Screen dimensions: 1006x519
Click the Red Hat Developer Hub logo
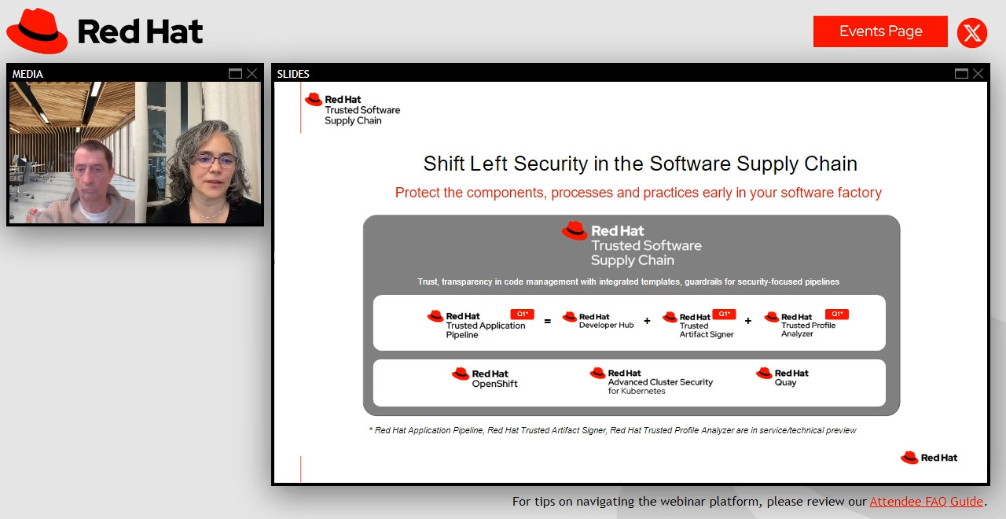598,321
